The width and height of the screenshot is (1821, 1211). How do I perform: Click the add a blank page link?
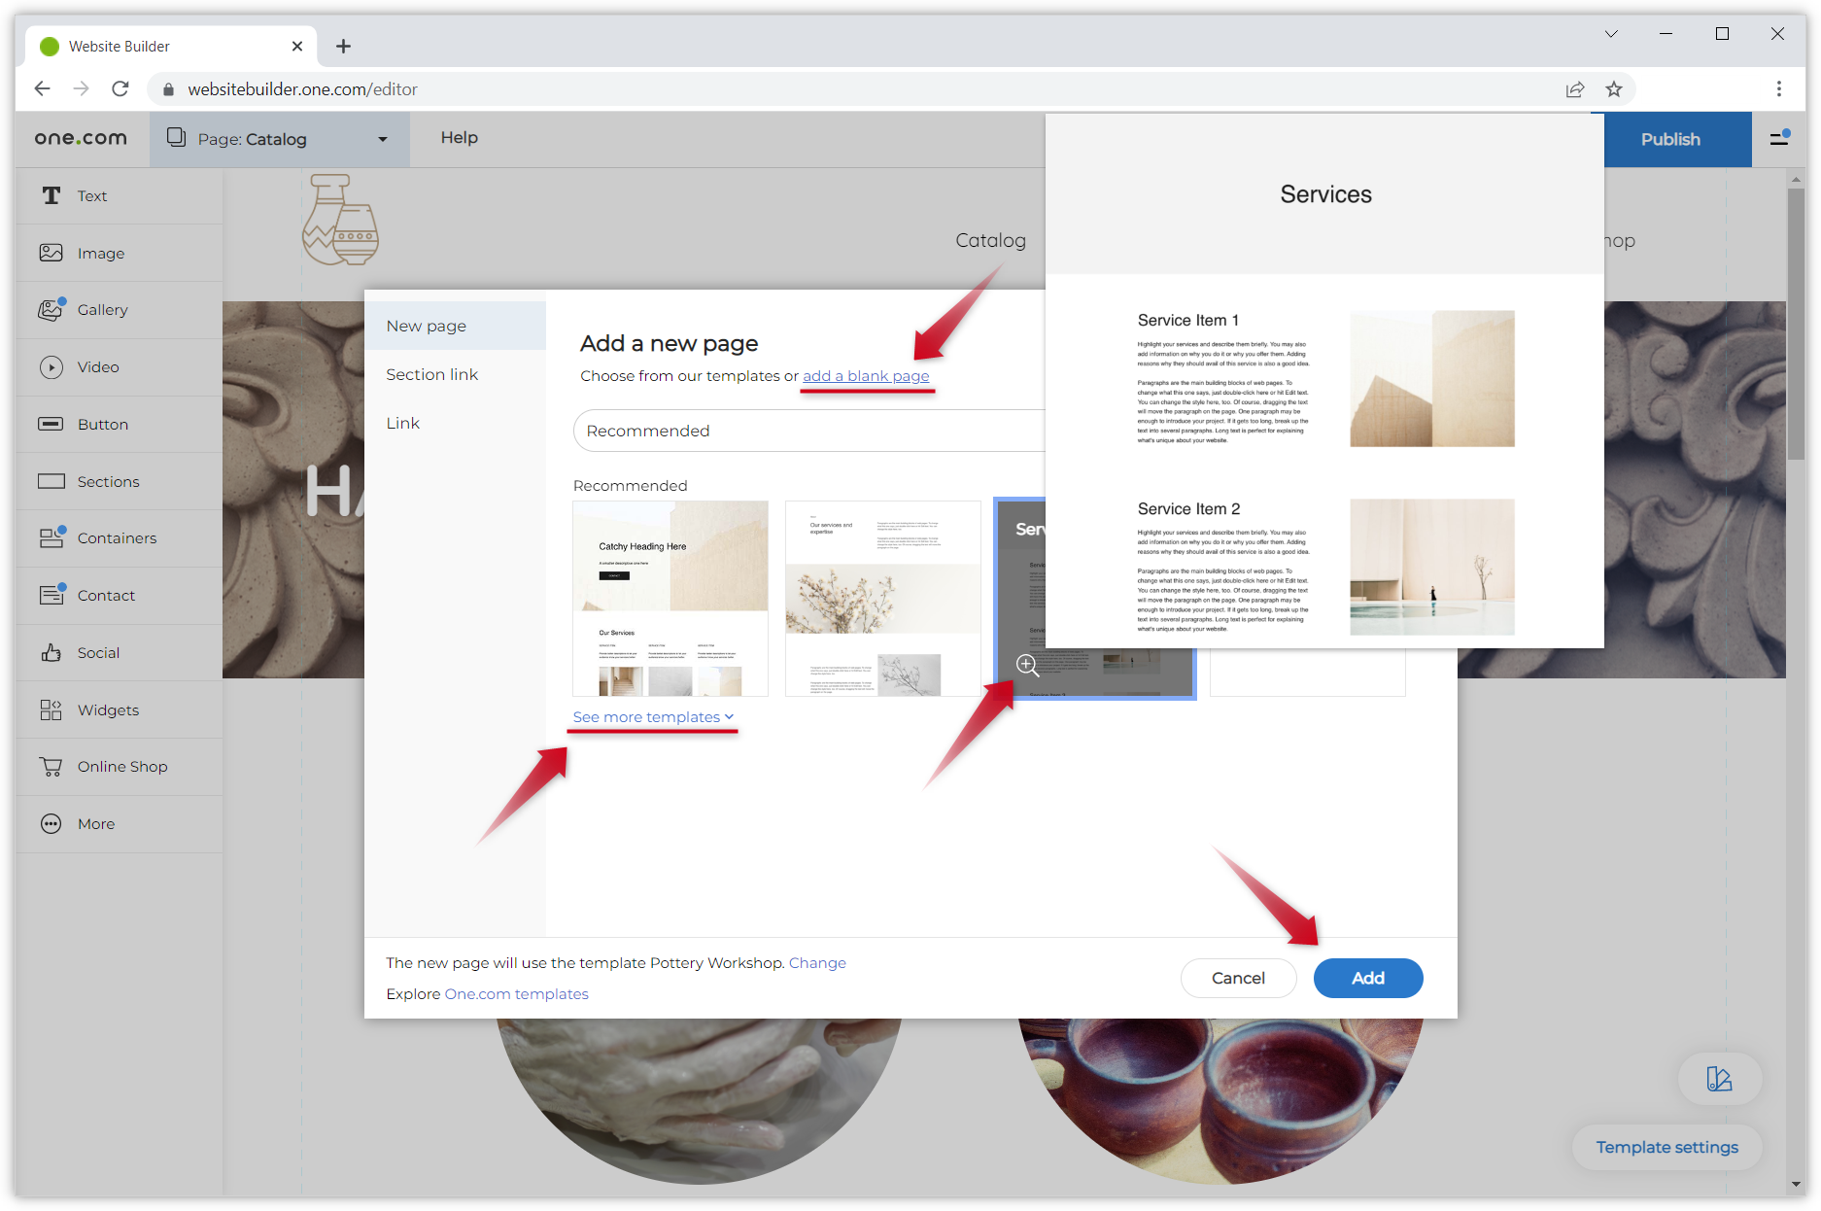point(866,376)
